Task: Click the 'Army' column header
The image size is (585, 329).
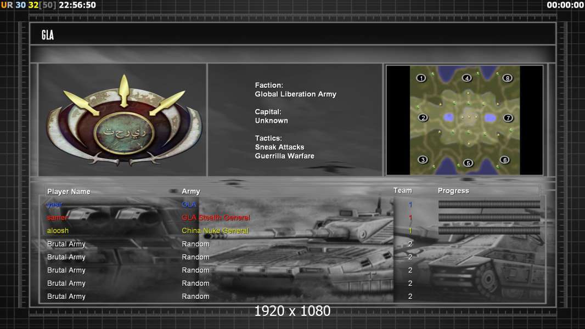Action: (x=191, y=191)
